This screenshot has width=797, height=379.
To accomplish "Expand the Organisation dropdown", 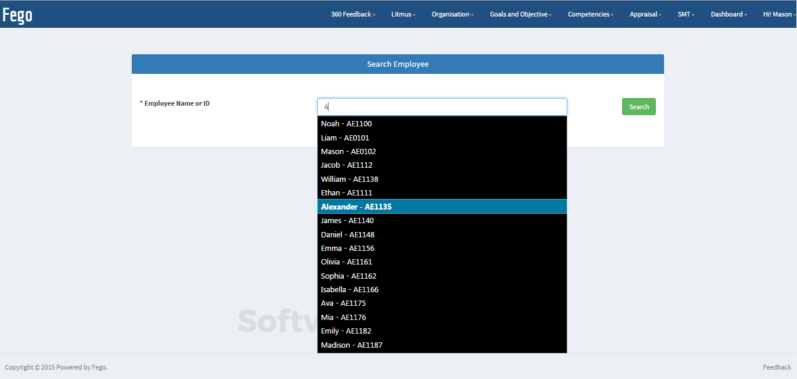I will [452, 14].
